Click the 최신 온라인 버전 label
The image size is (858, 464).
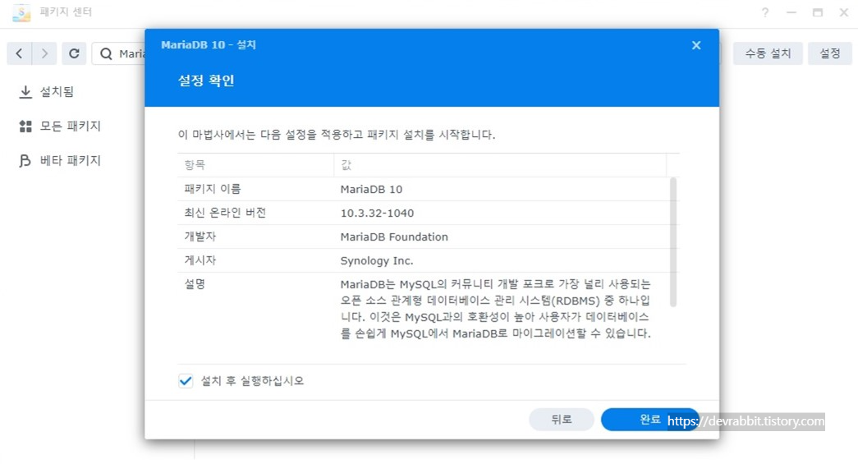[225, 213]
